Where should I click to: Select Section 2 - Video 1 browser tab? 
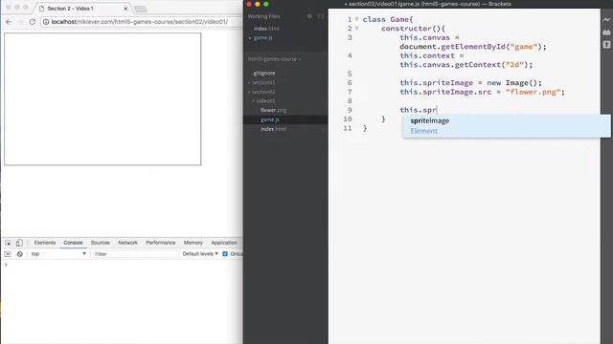point(82,9)
